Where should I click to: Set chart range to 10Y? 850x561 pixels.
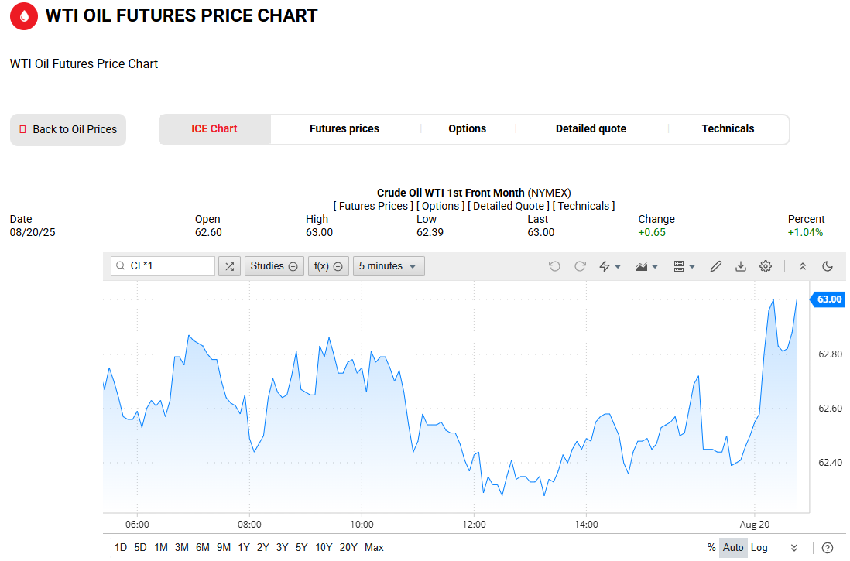(x=324, y=547)
